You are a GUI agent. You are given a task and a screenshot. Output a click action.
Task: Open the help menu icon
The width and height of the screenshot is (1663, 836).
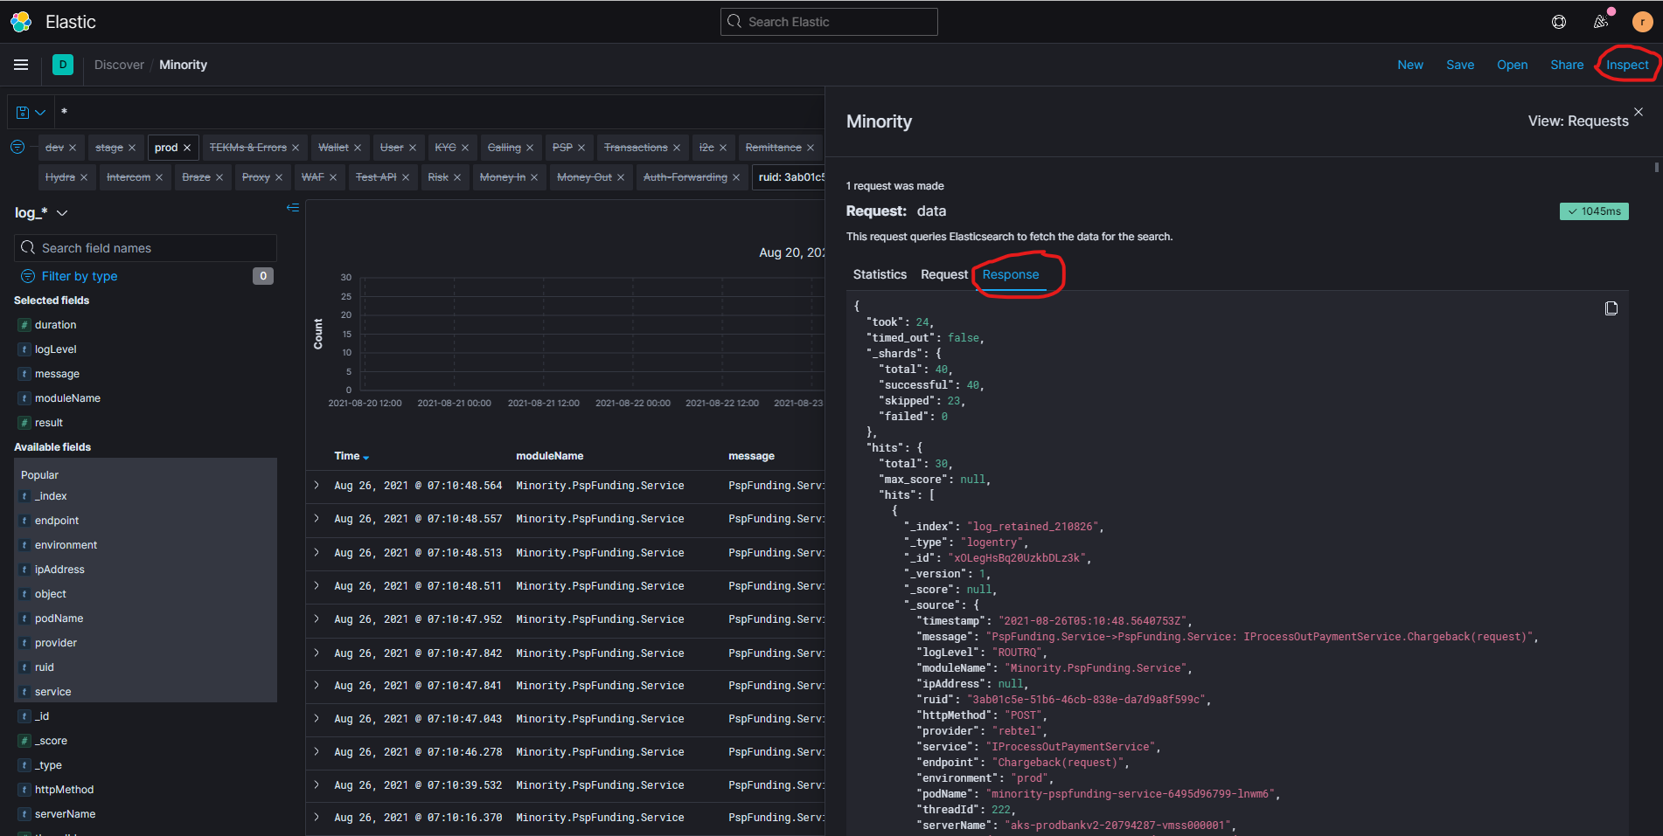click(x=1559, y=22)
